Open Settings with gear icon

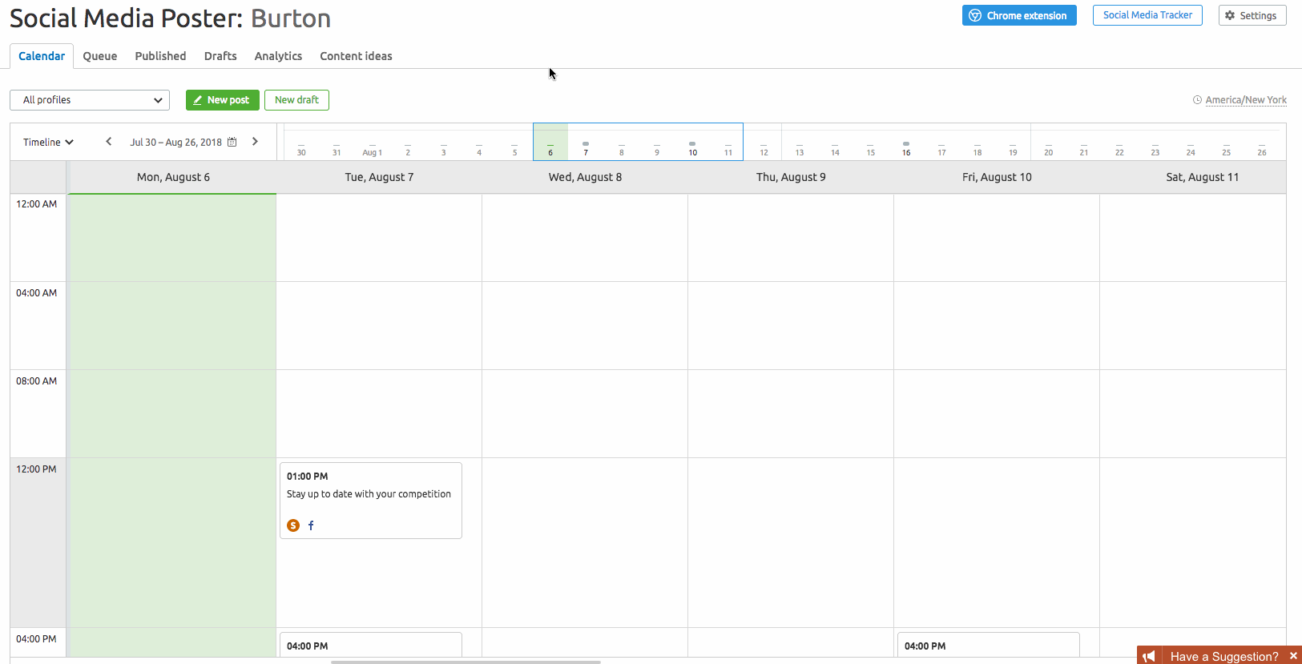coord(1252,15)
